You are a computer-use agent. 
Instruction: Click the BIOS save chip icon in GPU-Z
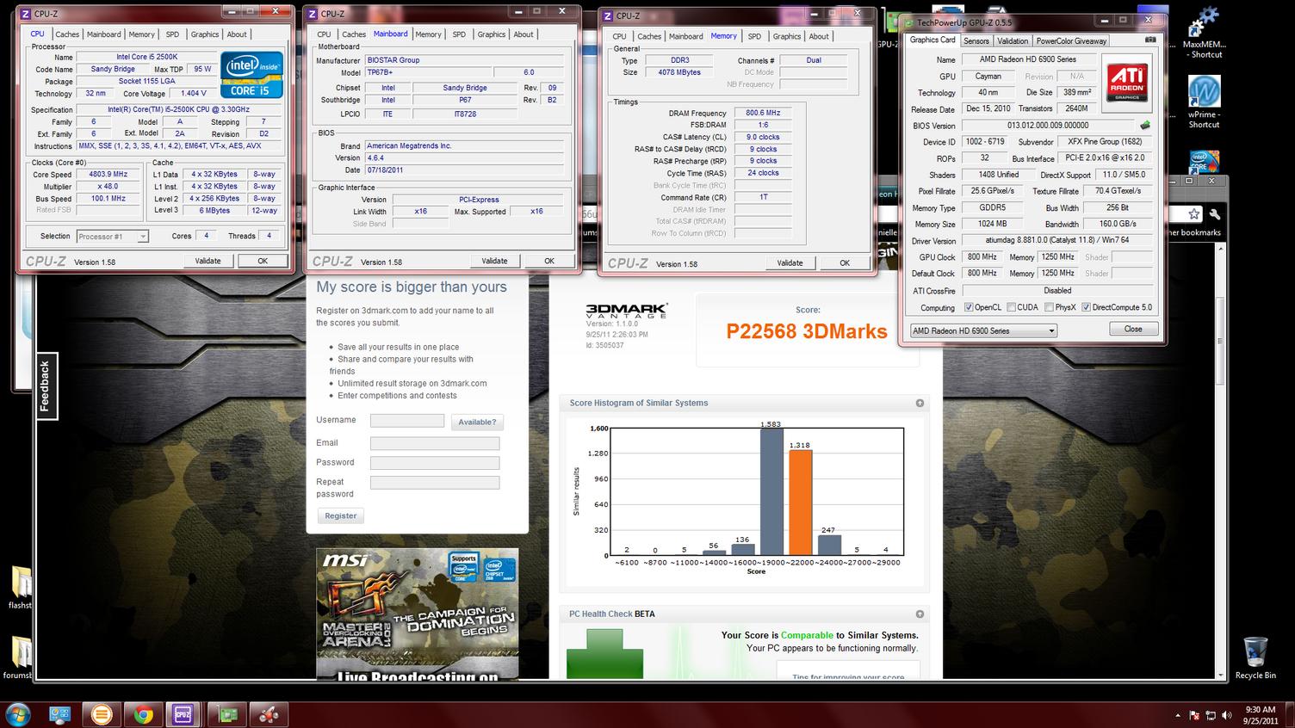(x=1145, y=126)
